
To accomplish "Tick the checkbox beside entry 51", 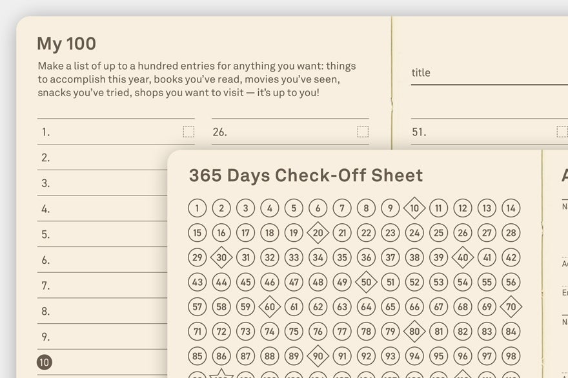I will coord(562,132).
